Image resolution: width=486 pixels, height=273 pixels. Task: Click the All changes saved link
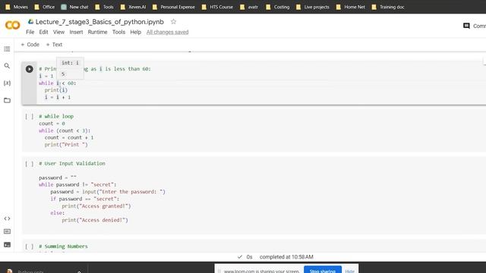(x=167, y=32)
